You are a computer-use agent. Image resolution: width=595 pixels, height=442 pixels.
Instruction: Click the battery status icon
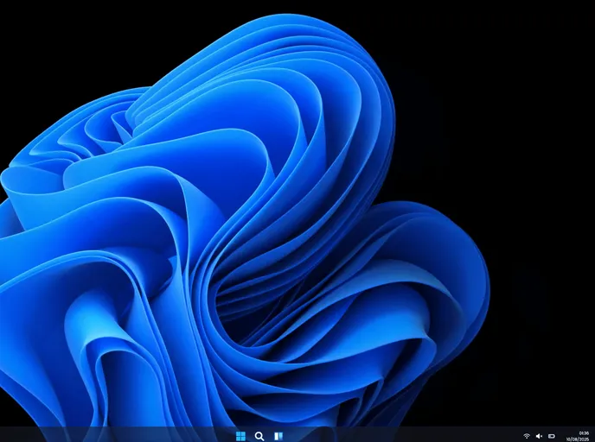(x=552, y=436)
